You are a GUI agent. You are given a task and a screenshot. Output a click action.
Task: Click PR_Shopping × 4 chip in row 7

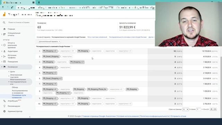[x=50, y=84]
